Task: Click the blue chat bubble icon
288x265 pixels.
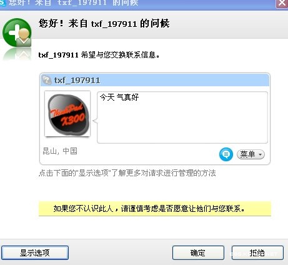Action: point(226,154)
